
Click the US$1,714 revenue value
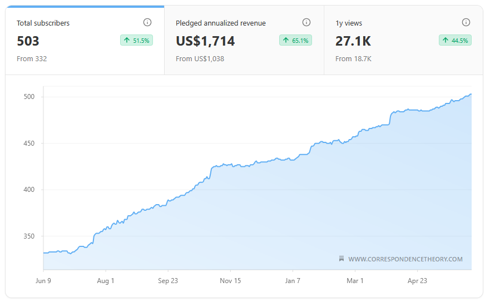point(205,41)
